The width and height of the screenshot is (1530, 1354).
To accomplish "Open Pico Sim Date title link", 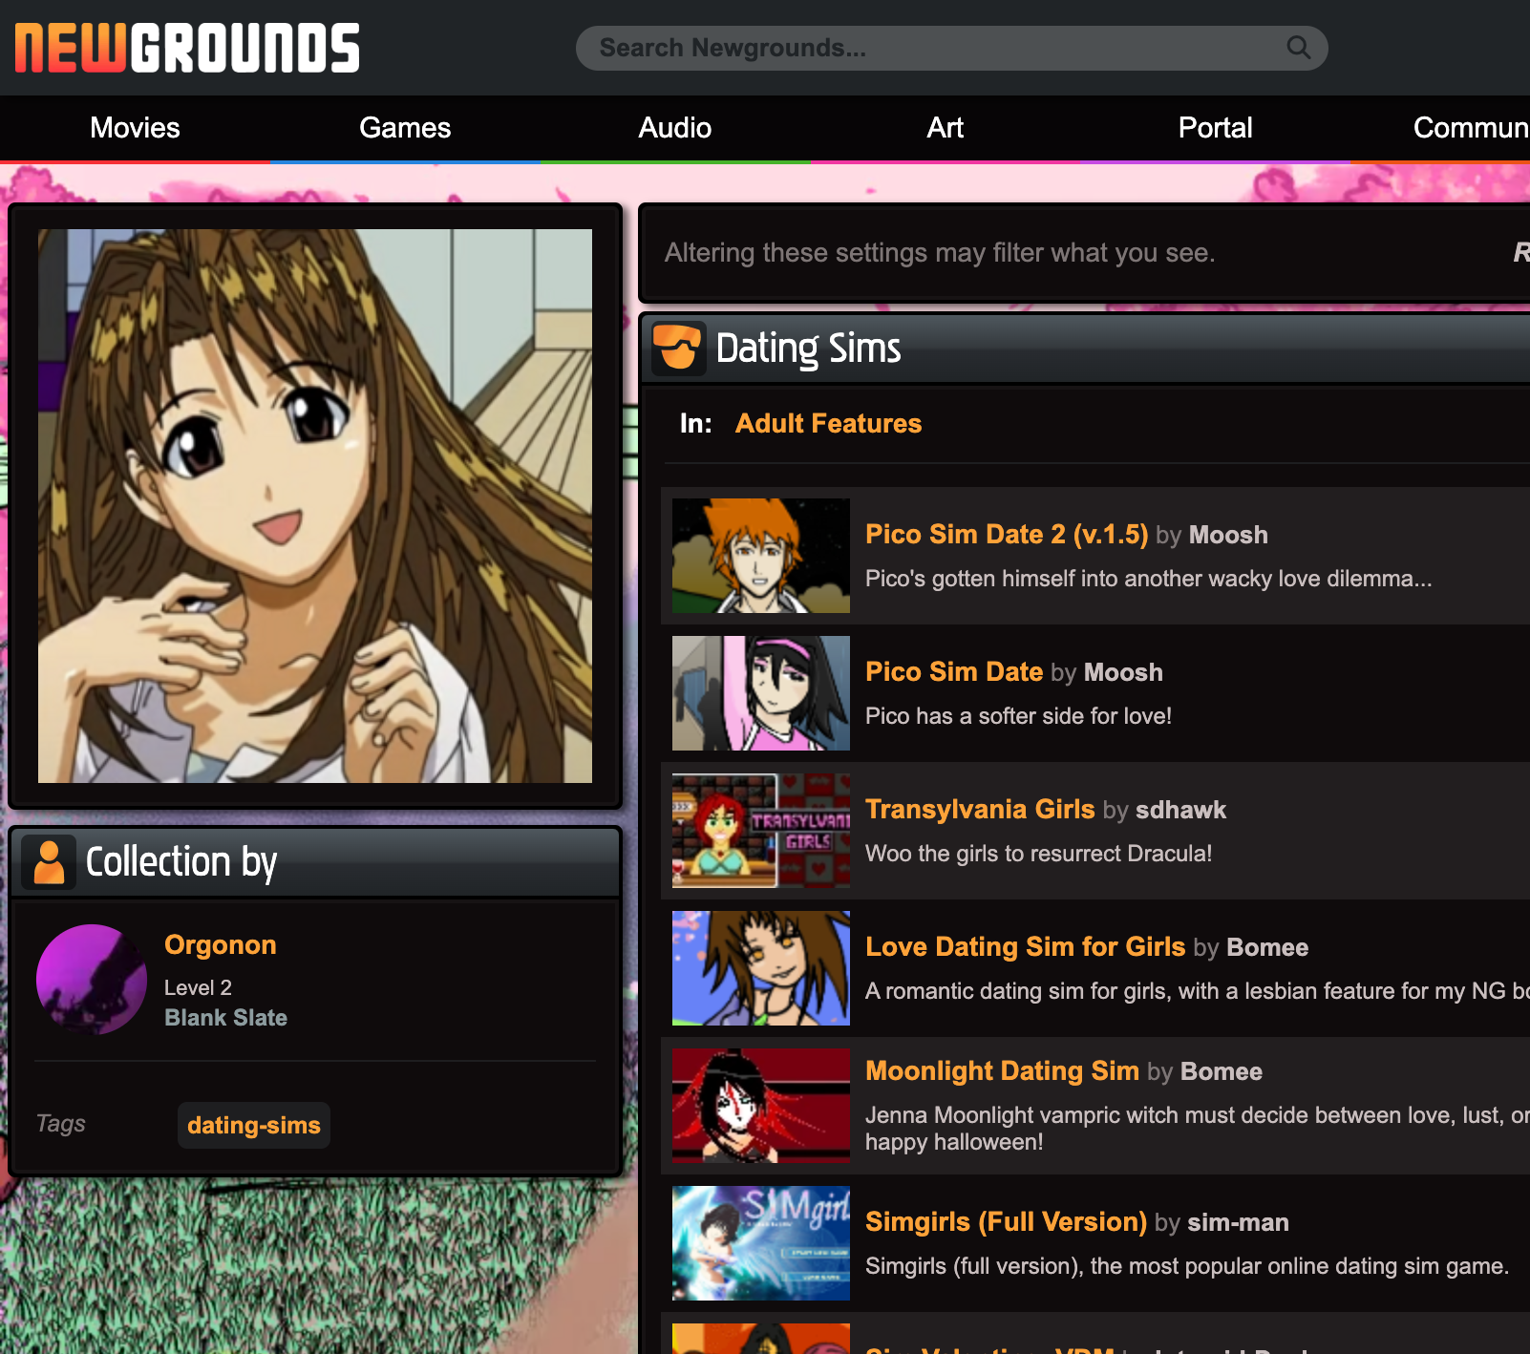I will 954,671.
